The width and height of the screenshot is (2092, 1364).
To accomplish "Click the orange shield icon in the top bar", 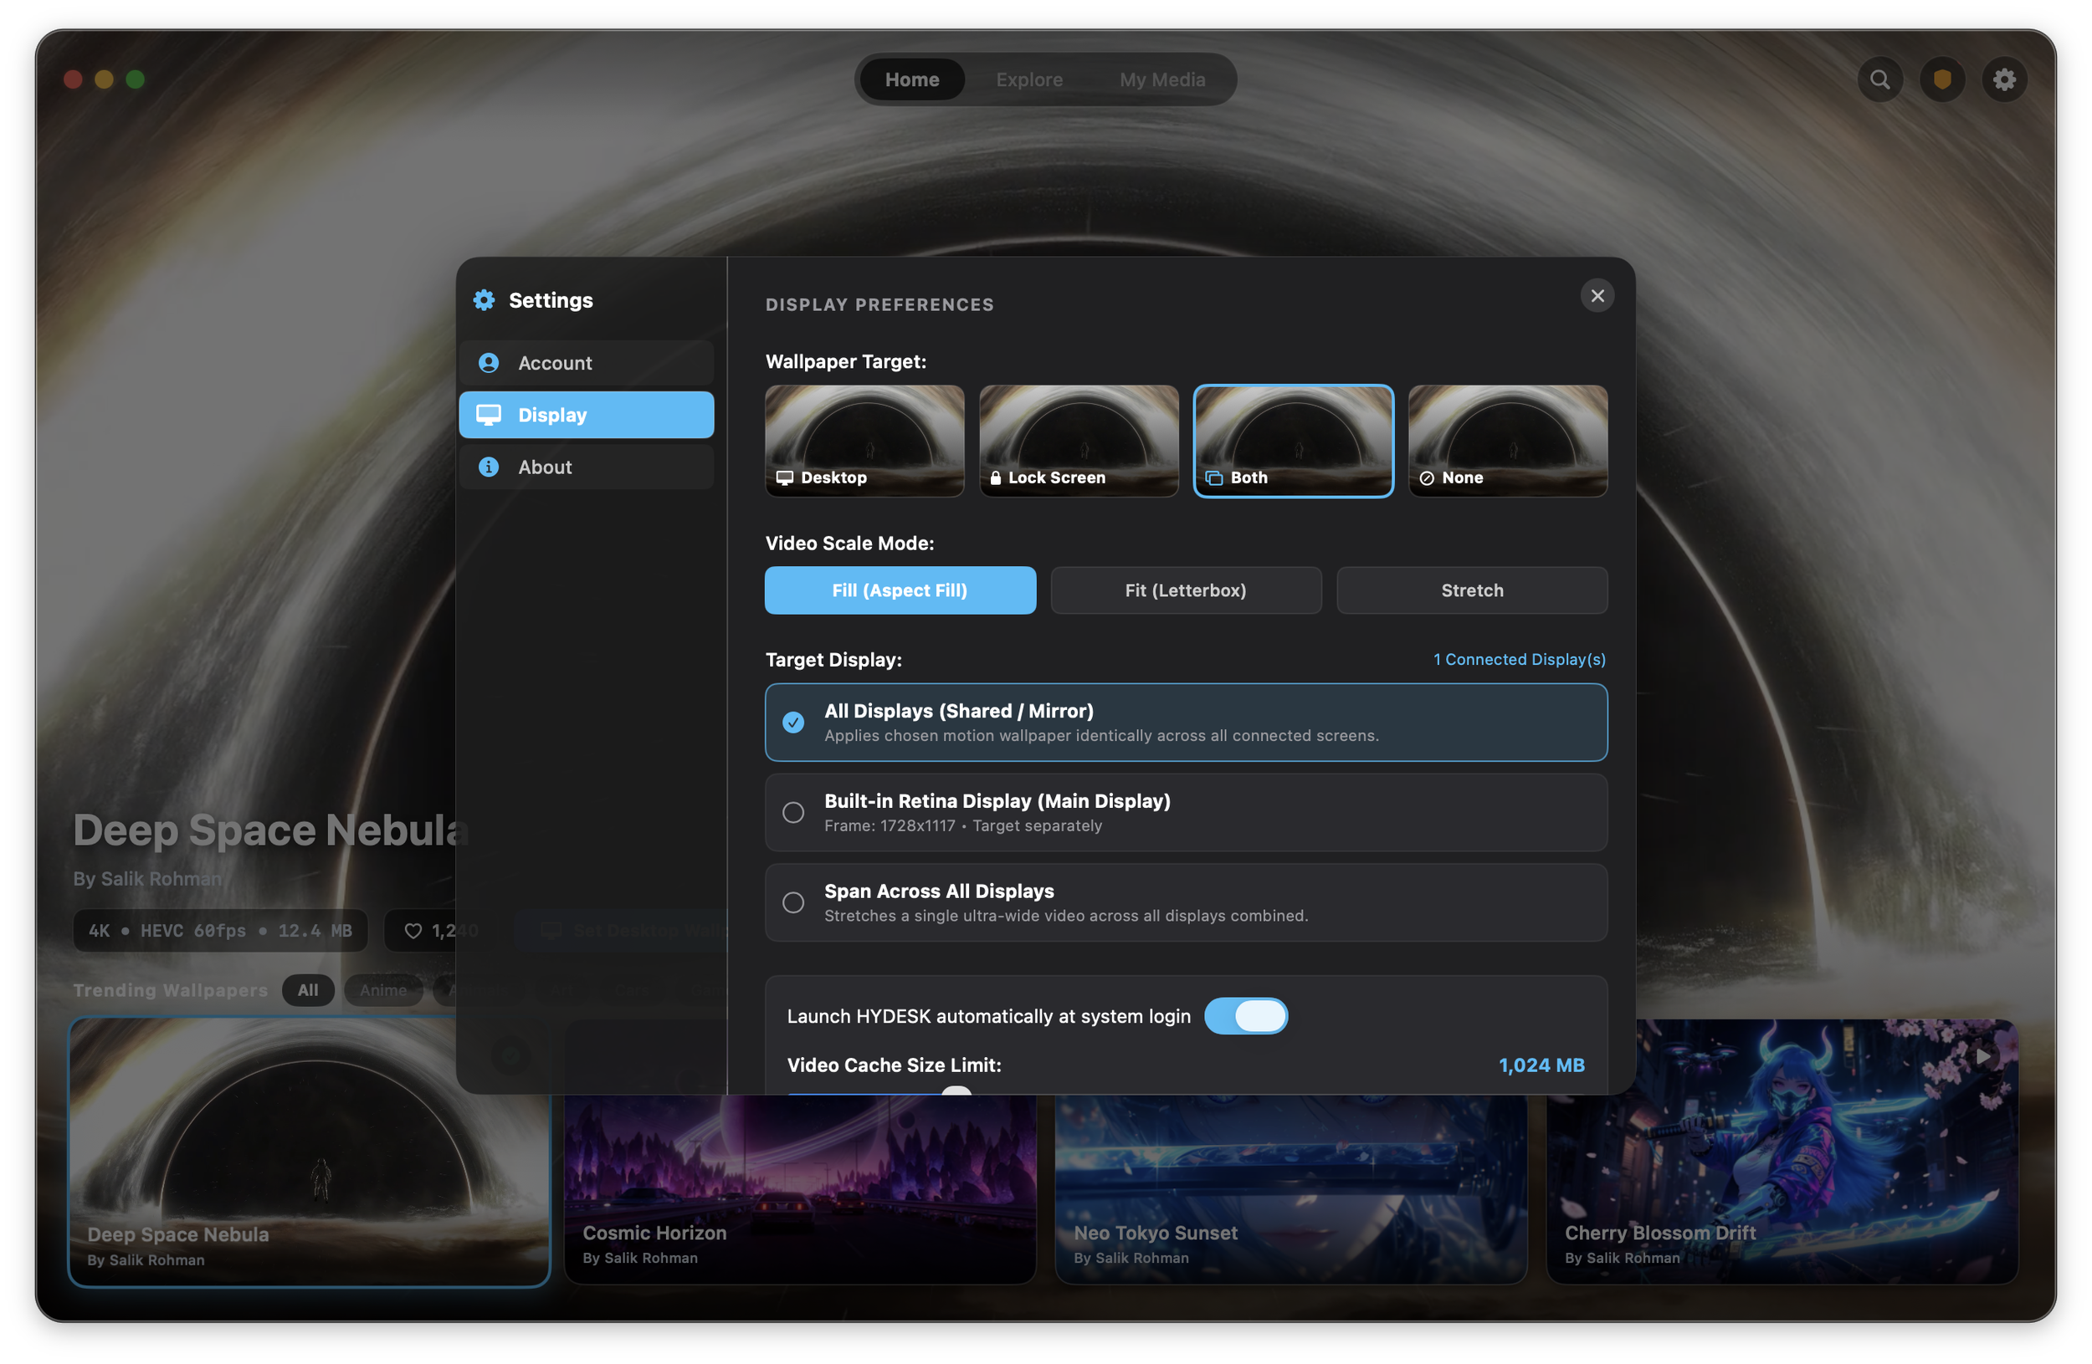I will [1941, 80].
